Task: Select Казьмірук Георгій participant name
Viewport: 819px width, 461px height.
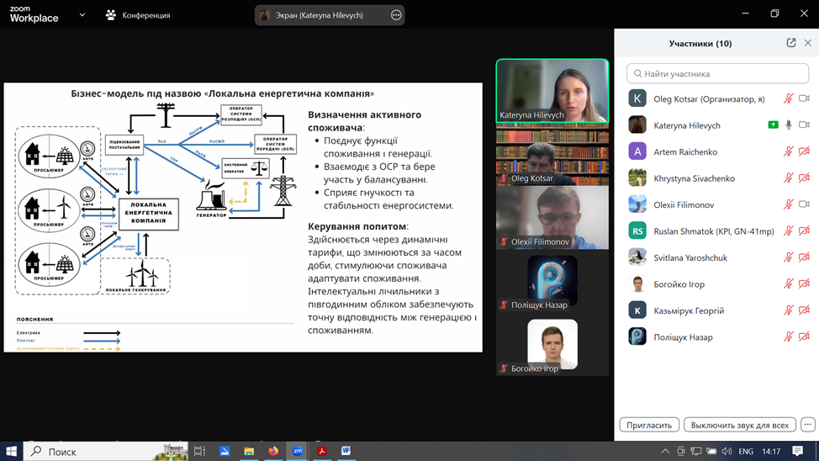Action: pos(689,311)
